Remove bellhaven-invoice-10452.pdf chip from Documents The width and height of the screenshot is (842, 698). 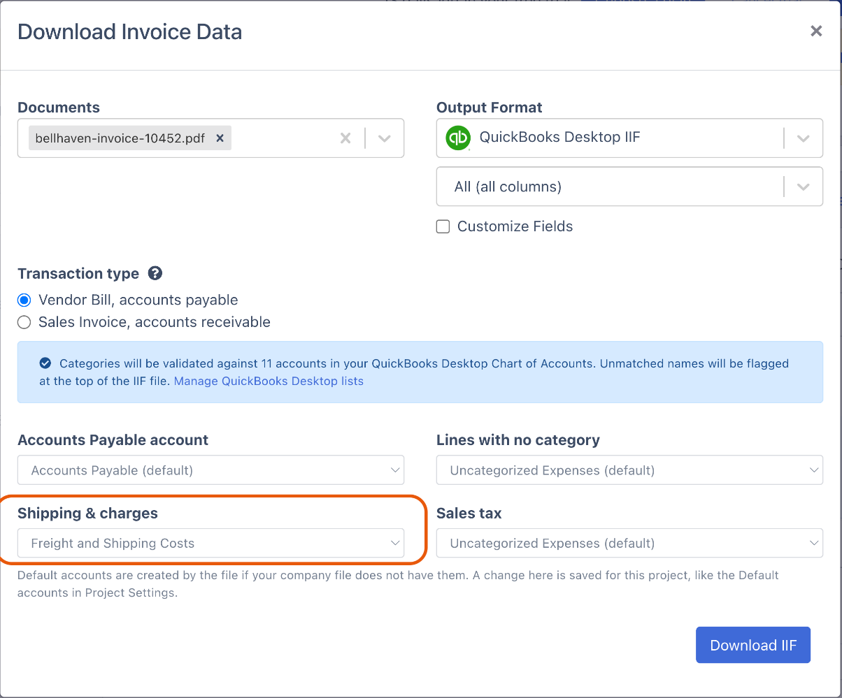(220, 138)
